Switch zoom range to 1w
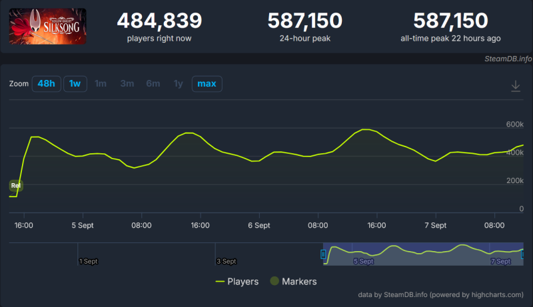The width and height of the screenshot is (533, 307). [75, 84]
